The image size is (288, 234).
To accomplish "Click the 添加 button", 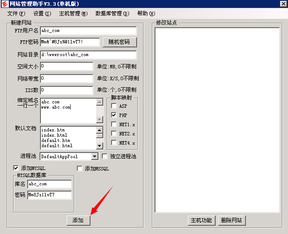I will pyautogui.click(x=79, y=220).
